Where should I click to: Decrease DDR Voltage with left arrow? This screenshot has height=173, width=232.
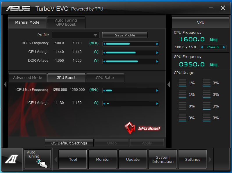[104, 61]
